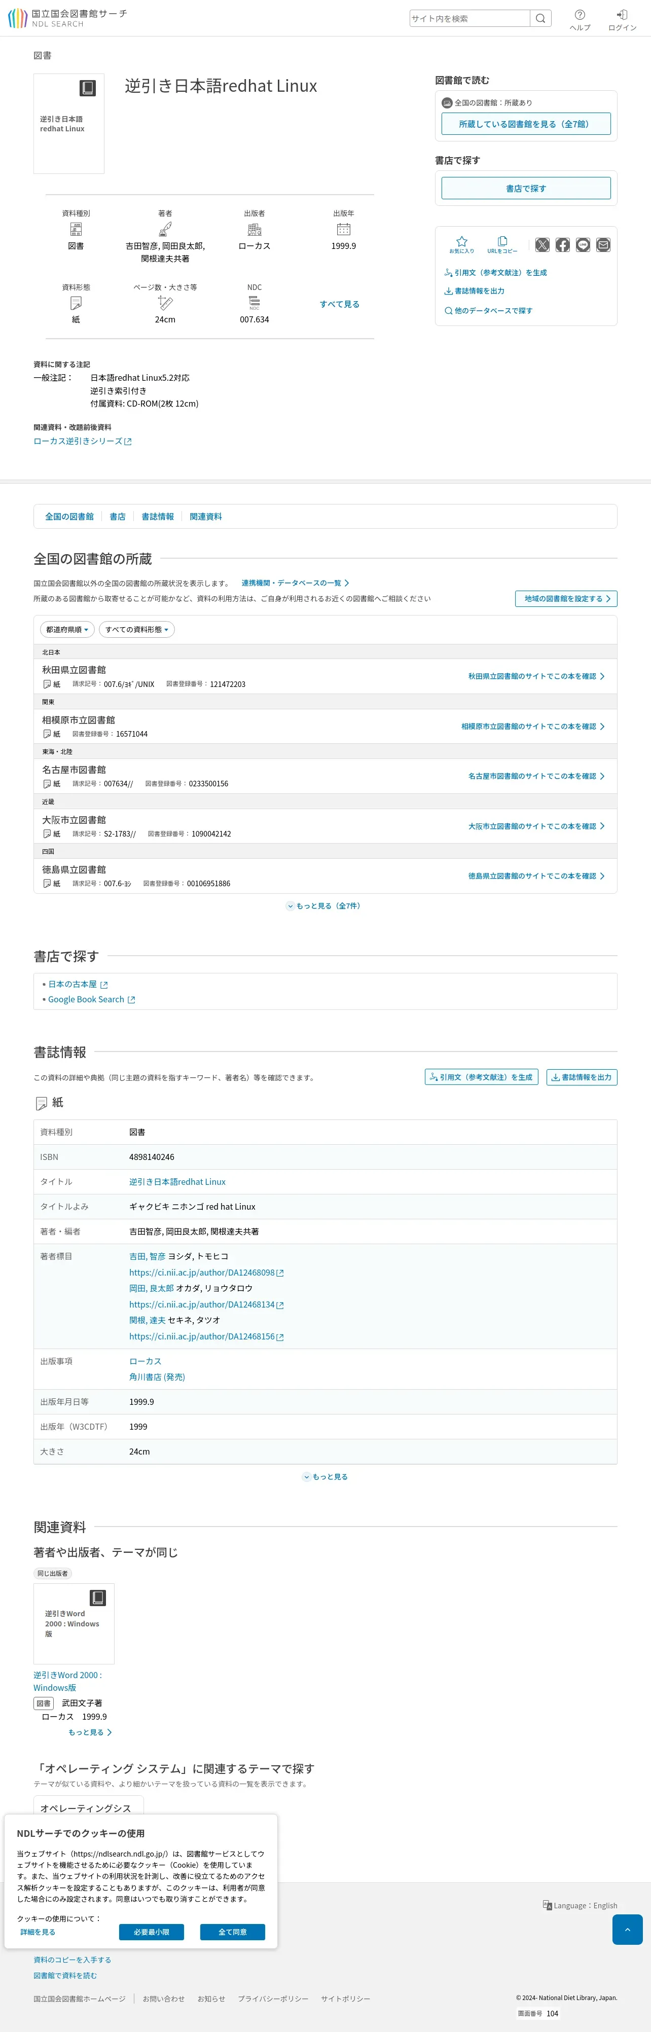Screen dimensions: 651x2032
Task: Click author link 吉田, 智彦
Action: click(148, 1256)
